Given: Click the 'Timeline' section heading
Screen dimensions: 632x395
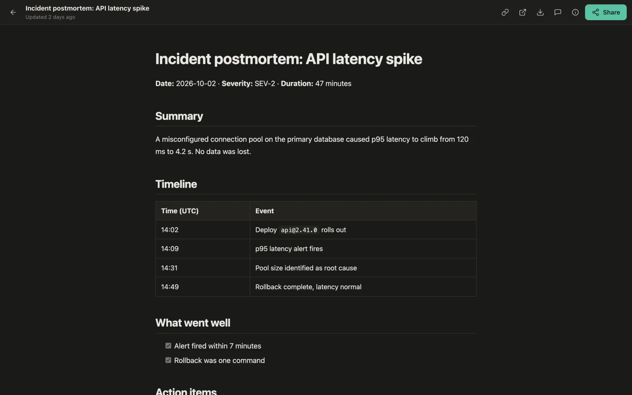Looking at the screenshot, I should (176, 184).
